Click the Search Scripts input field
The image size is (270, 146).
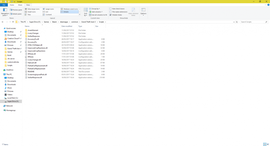coord(253,22)
